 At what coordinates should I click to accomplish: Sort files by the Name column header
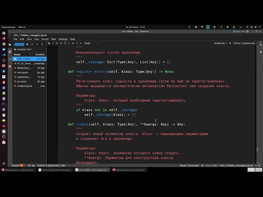click(x=22, y=55)
